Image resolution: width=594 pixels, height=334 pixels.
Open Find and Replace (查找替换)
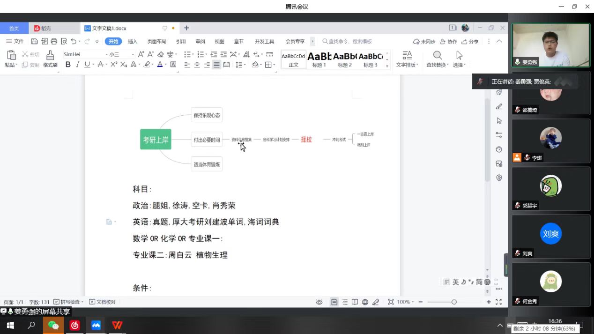437,59
